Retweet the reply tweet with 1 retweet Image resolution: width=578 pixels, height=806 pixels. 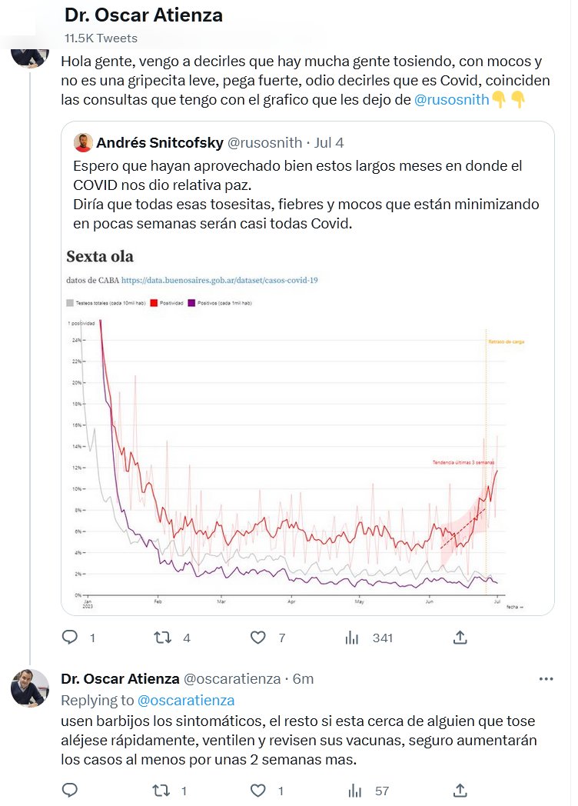[162, 790]
